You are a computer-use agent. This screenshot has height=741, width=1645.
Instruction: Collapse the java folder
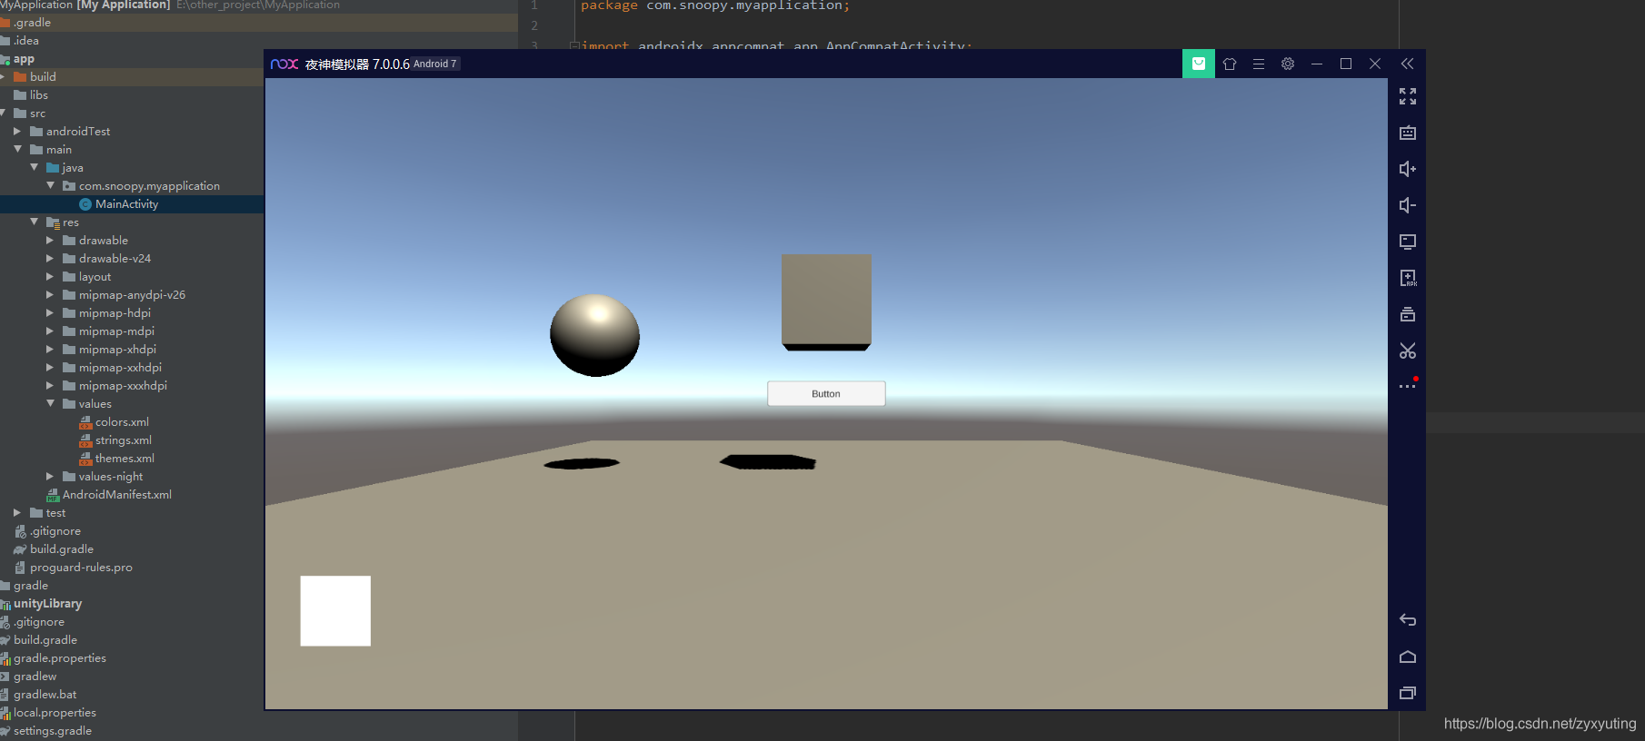[x=34, y=167]
